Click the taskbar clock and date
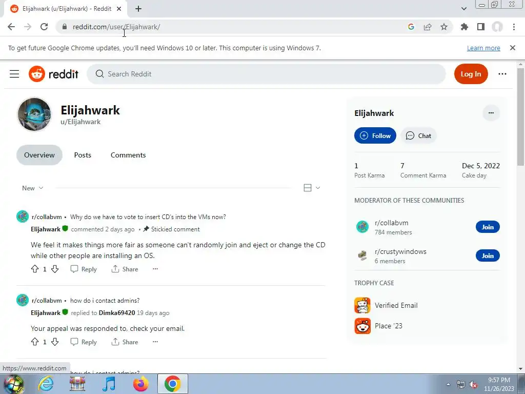Viewport: 525px width, 394px height. [498, 384]
